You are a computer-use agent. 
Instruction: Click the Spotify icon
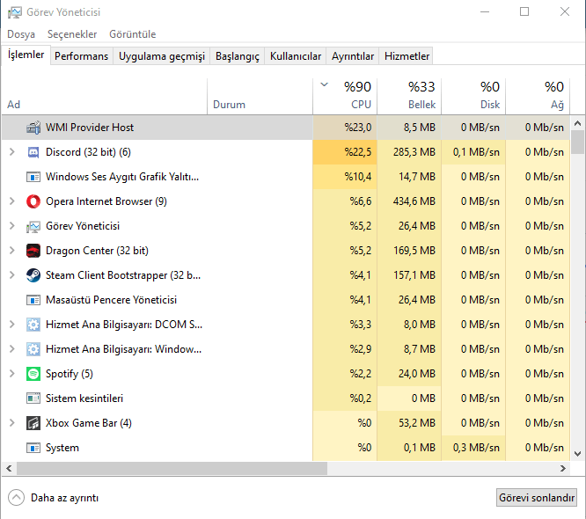coord(33,374)
